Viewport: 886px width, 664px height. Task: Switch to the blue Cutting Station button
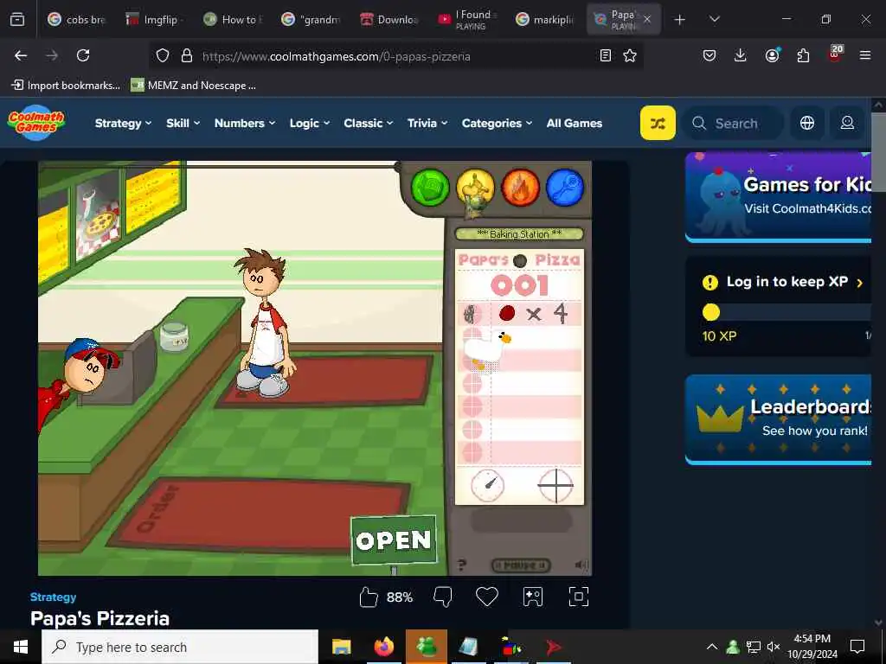pyautogui.click(x=565, y=188)
